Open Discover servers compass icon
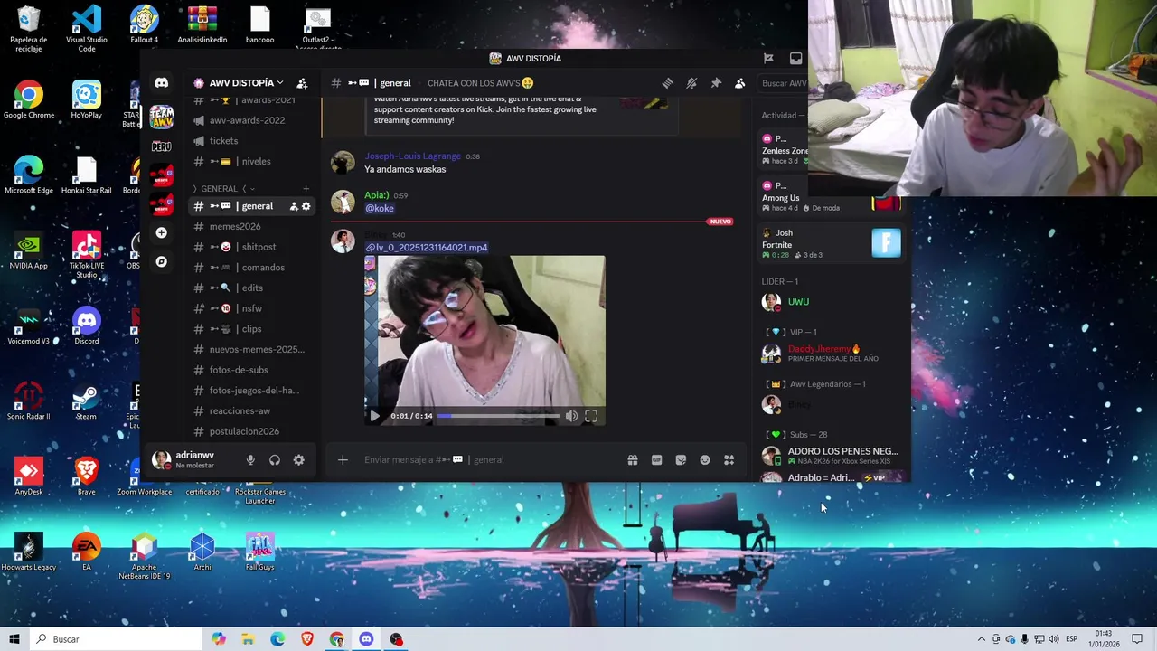Screen dimensions: 1157x651 (161, 261)
